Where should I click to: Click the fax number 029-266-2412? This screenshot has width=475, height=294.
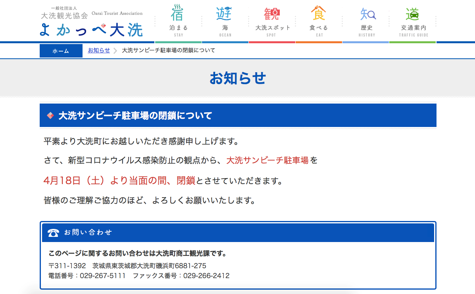click(x=206, y=275)
